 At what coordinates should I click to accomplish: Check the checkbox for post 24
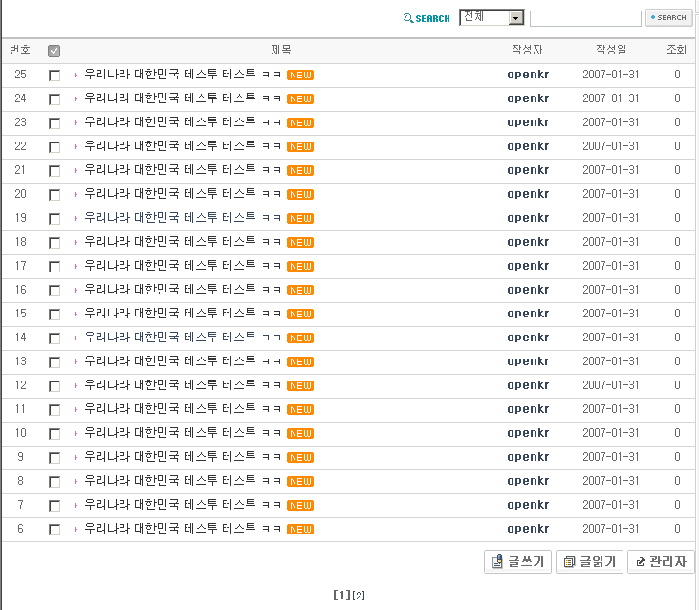55,99
